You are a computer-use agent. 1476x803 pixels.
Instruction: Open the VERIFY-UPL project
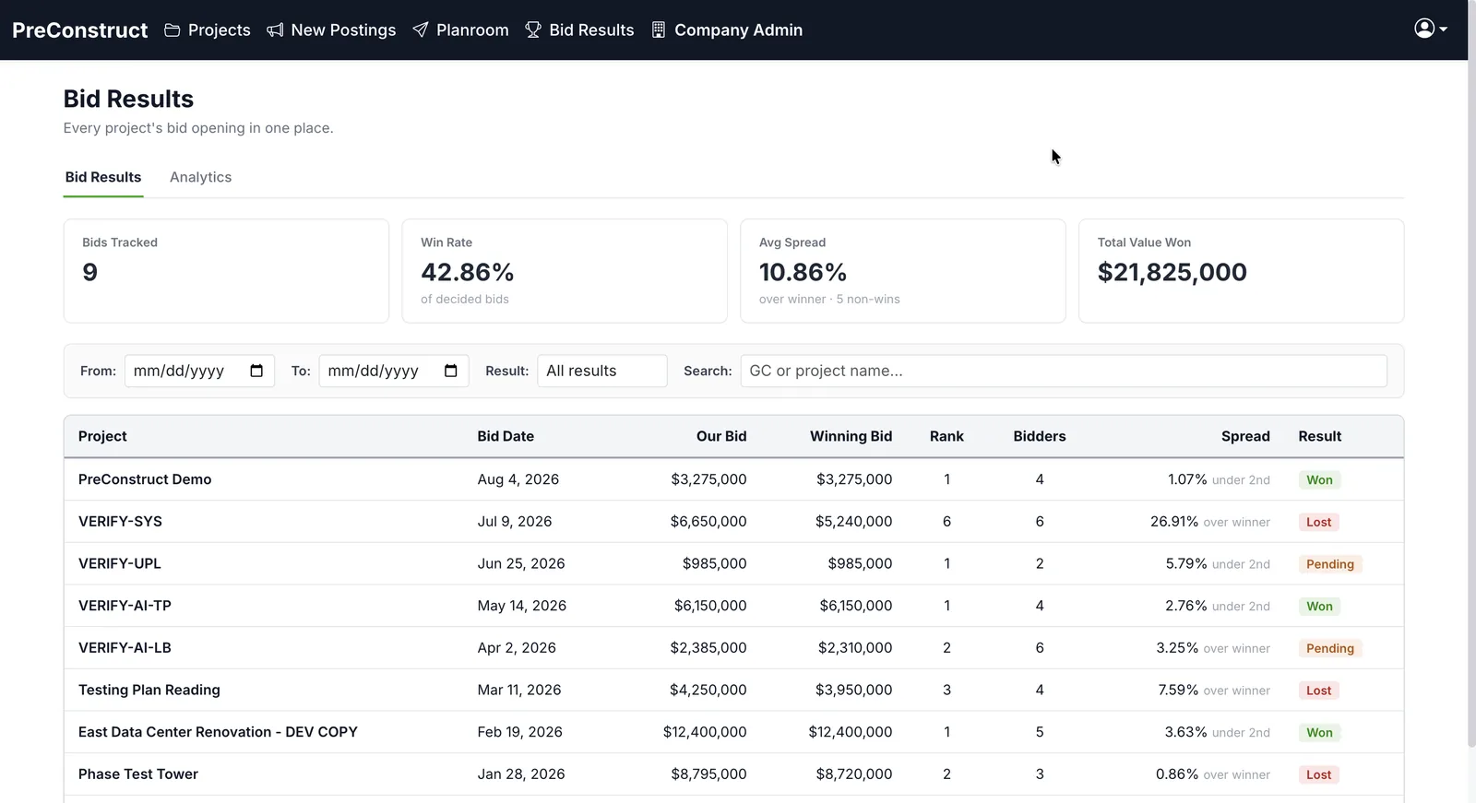pos(120,563)
